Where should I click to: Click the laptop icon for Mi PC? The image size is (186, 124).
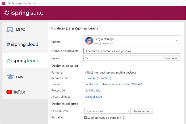[x=10, y=30]
